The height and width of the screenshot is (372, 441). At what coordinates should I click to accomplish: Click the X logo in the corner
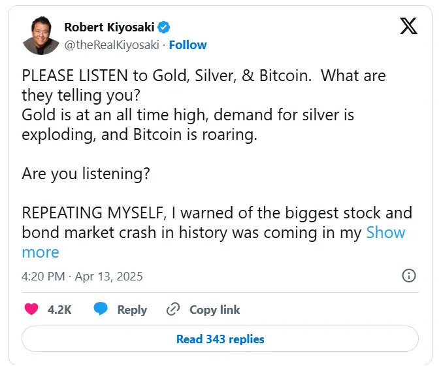coord(408,26)
